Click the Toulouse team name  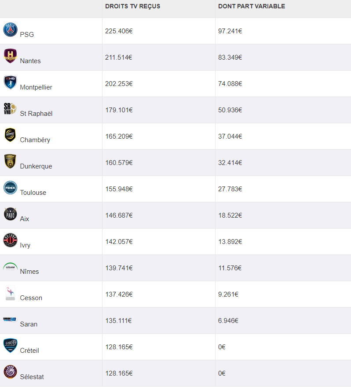click(33, 193)
